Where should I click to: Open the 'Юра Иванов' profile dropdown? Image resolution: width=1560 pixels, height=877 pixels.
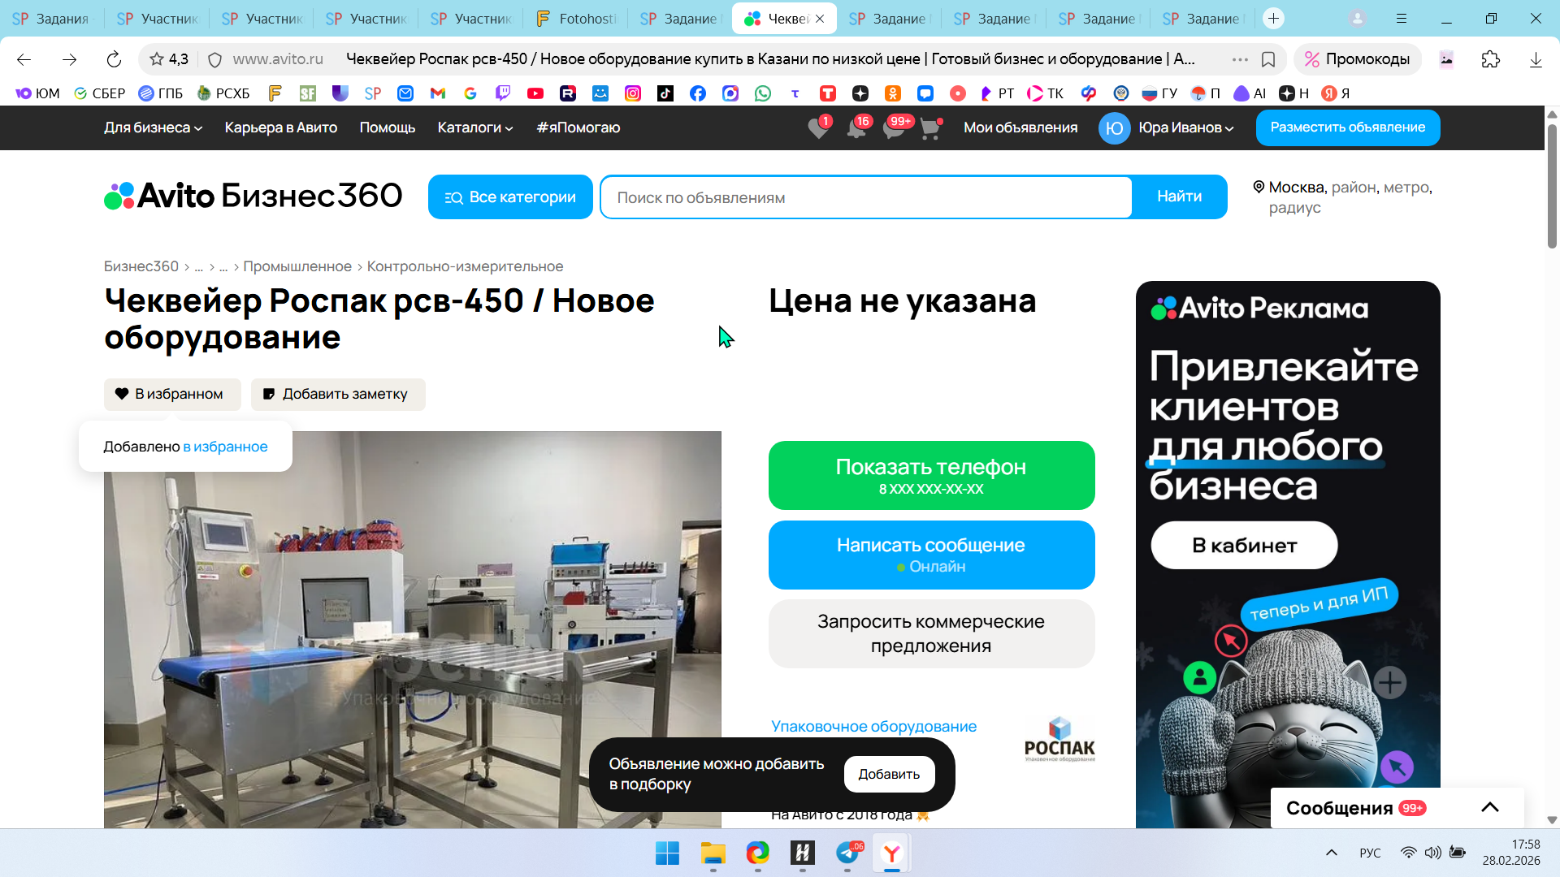[x=1185, y=127]
